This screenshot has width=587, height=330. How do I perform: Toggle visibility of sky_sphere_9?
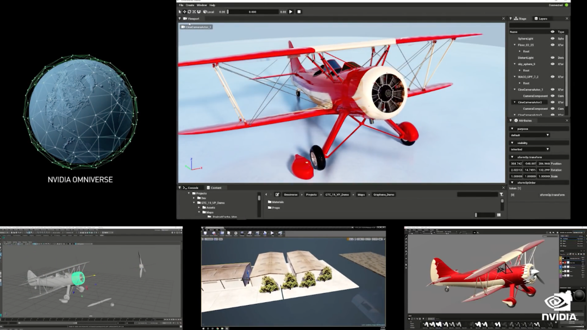(x=553, y=64)
